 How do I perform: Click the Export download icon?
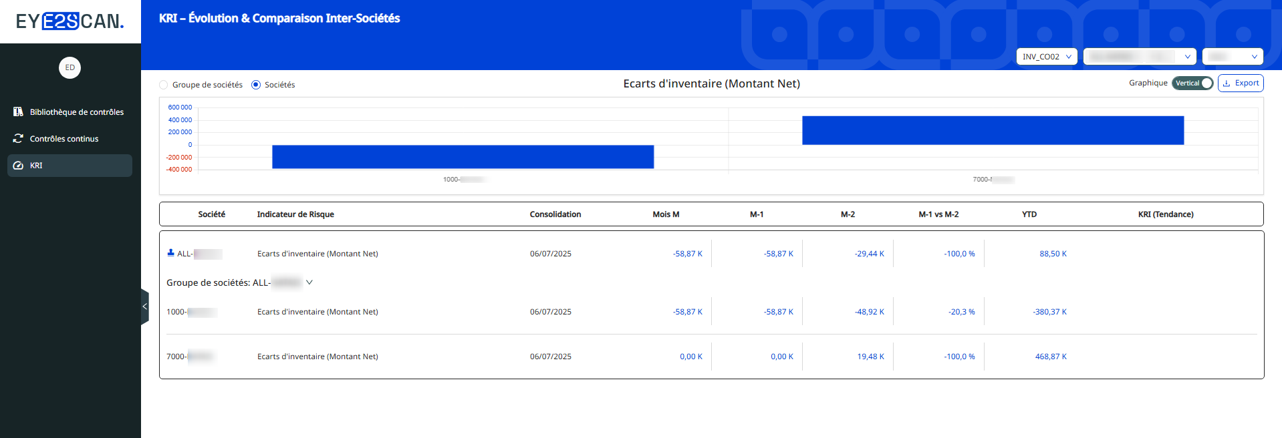(x=1227, y=83)
